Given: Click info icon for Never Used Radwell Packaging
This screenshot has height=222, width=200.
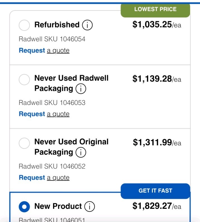Looking at the screenshot, I should coord(81,89).
